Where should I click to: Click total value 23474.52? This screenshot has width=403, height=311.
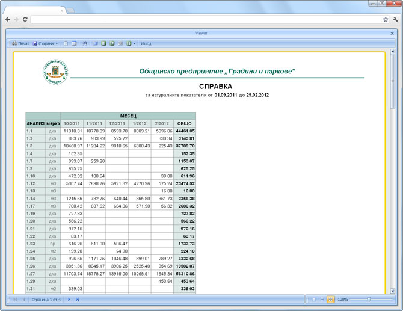[x=185, y=183]
